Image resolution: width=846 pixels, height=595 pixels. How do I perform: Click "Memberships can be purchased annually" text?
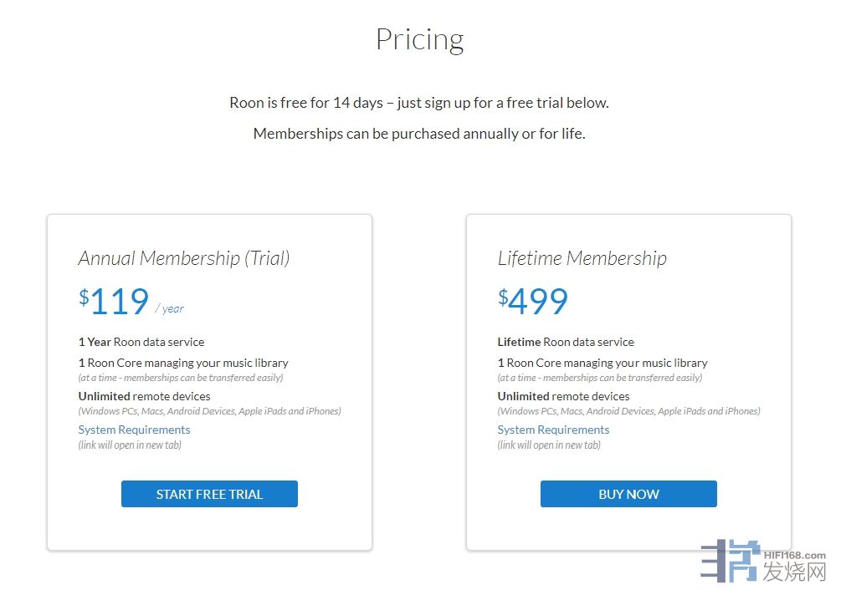pos(419,134)
